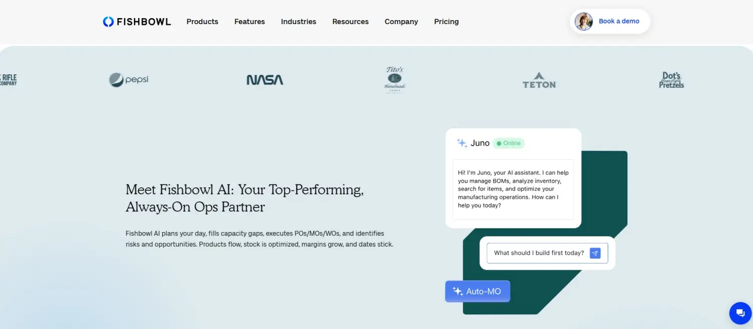
Task: Go to the Pricing page
Action: point(446,22)
